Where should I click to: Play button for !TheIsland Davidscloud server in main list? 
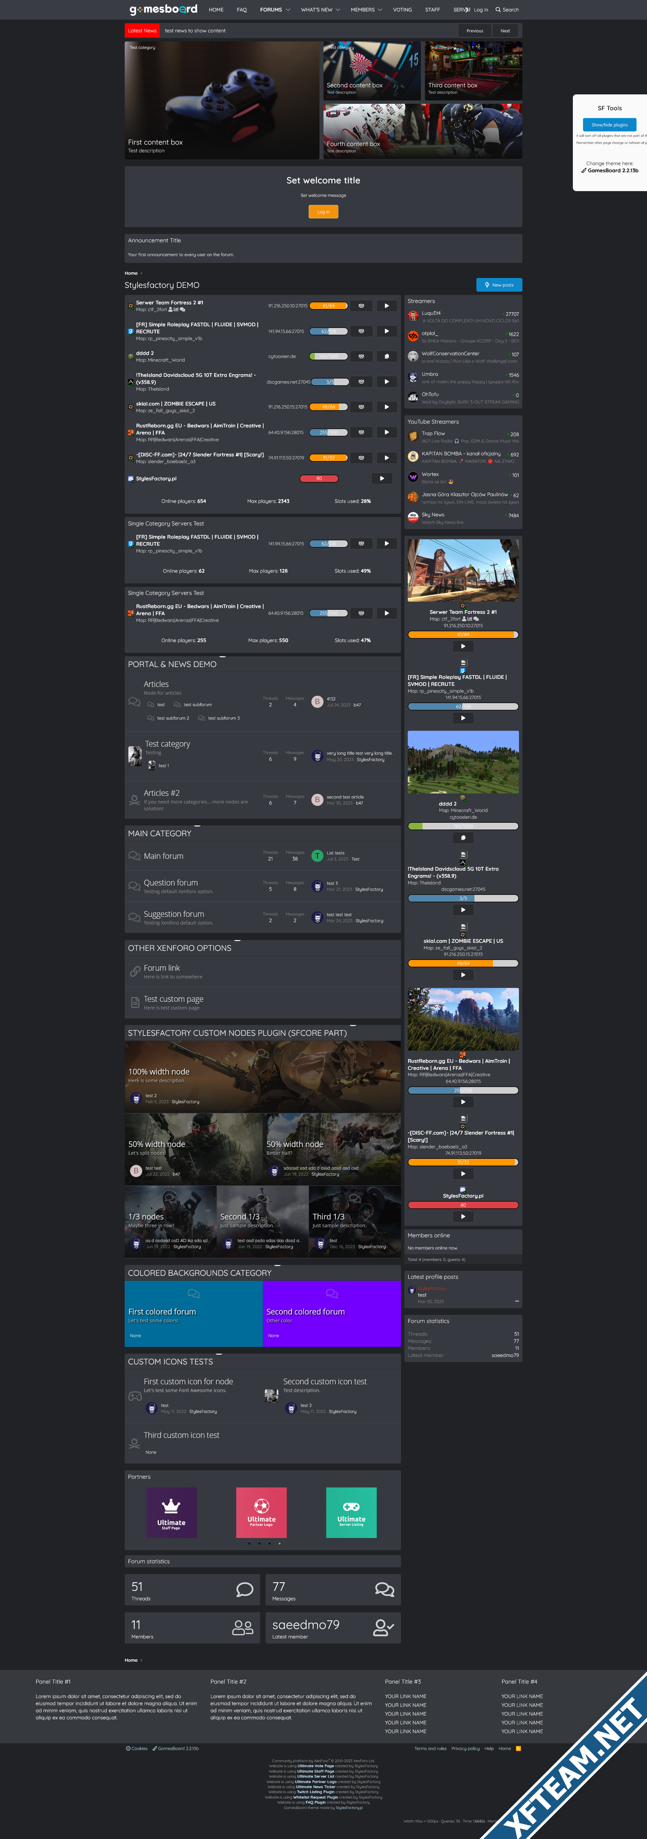coord(387,381)
